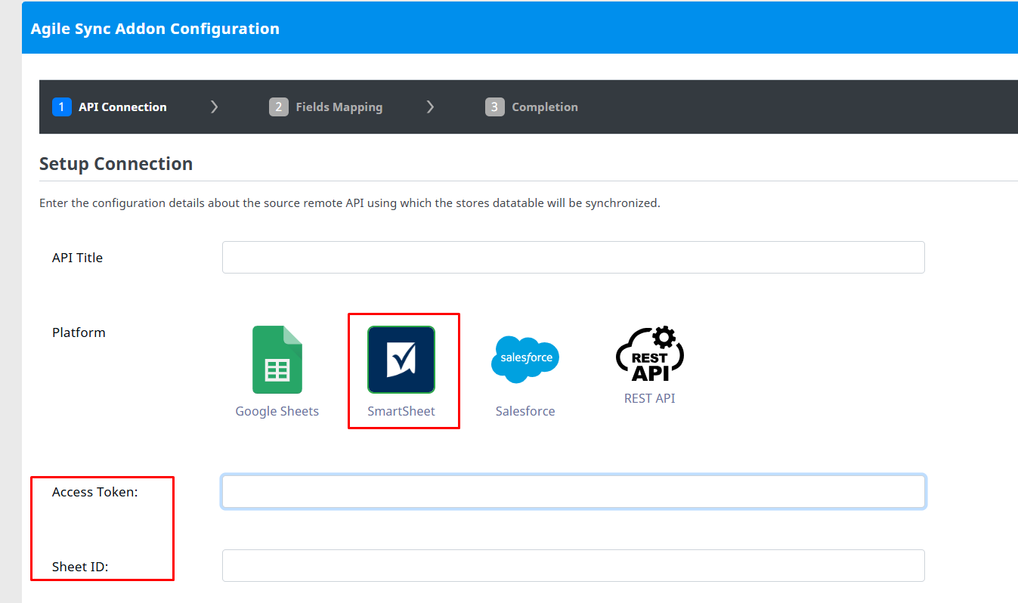Select the REST API platform icon

pos(650,354)
